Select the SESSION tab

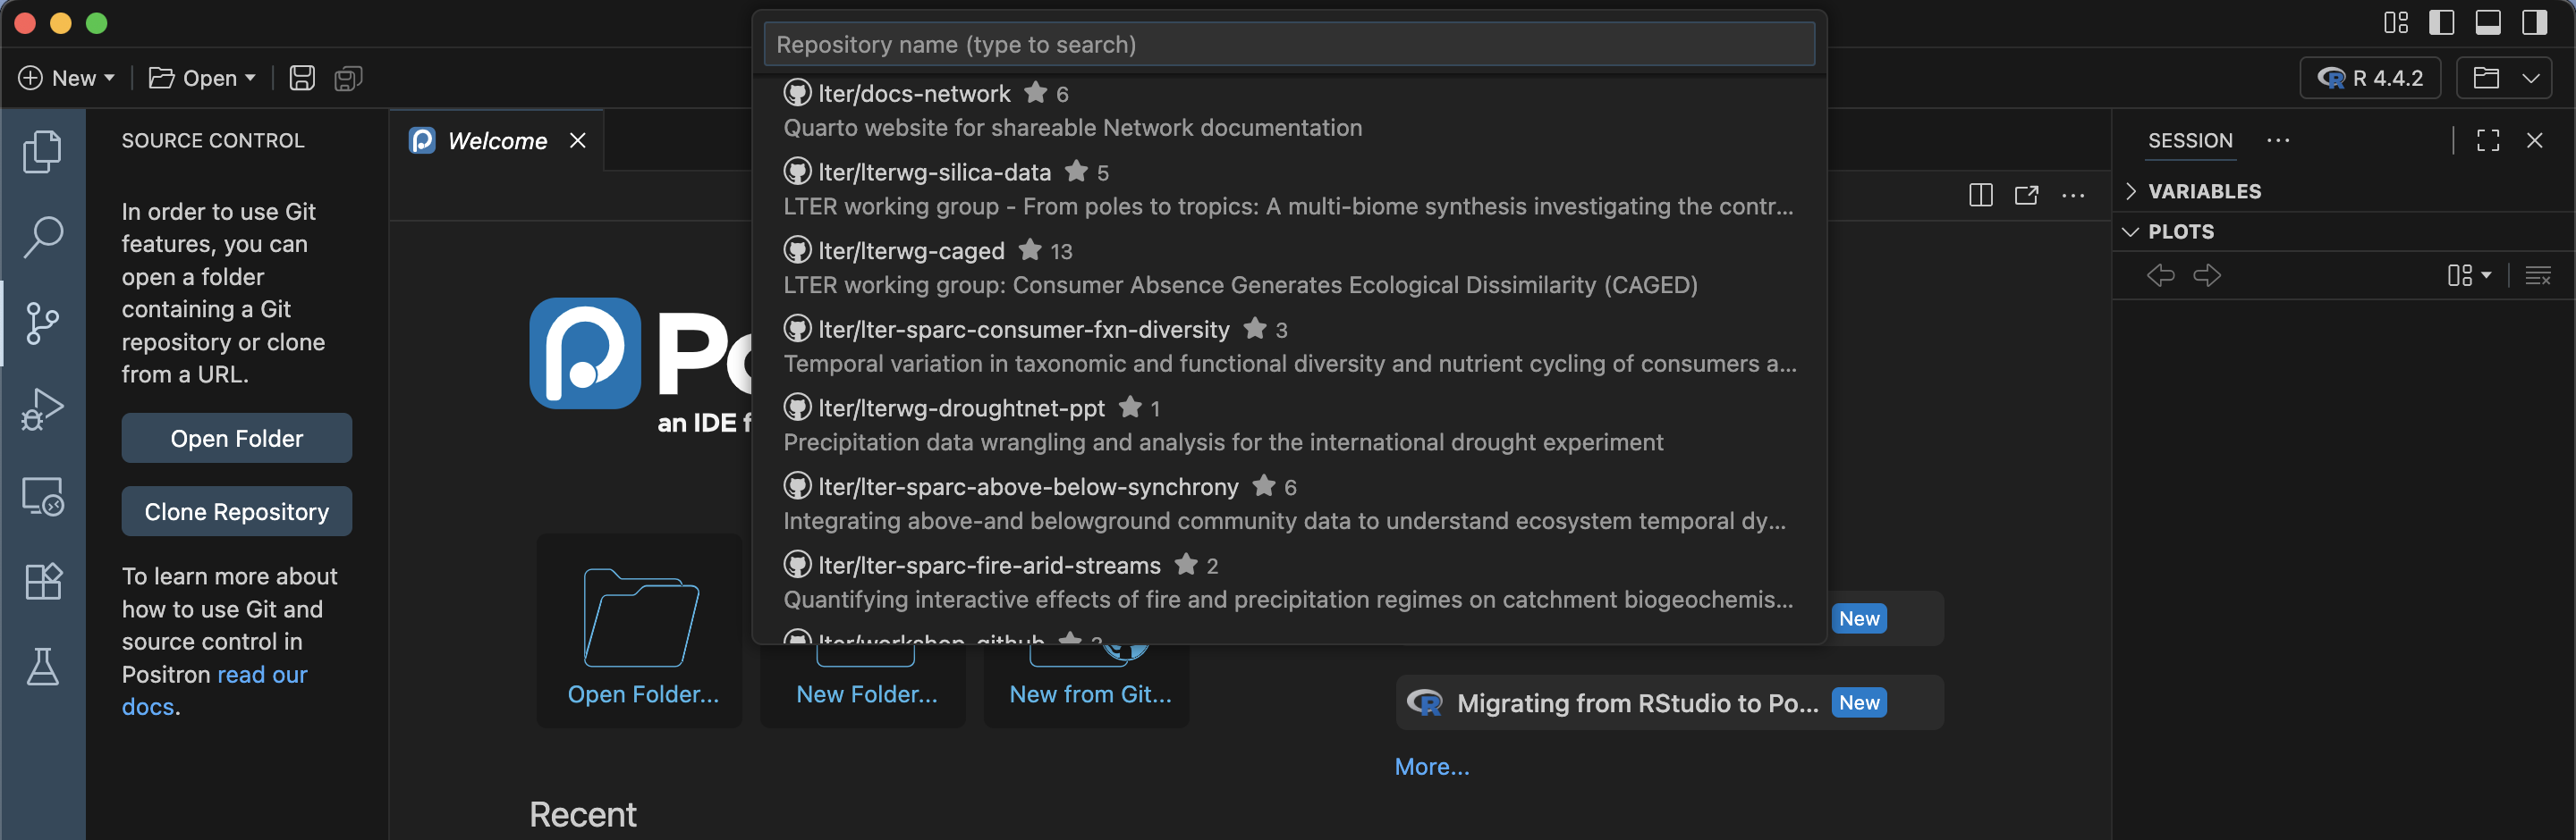pyautogui.click(x=2190, y=141)
